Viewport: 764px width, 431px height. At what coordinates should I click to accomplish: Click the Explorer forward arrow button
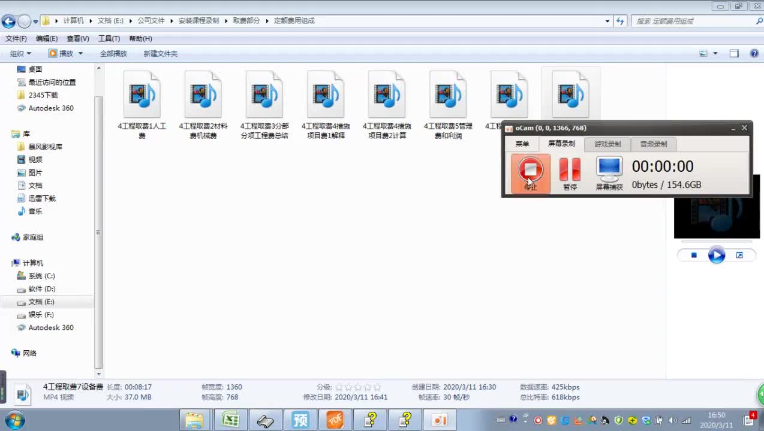click(24, 22)
